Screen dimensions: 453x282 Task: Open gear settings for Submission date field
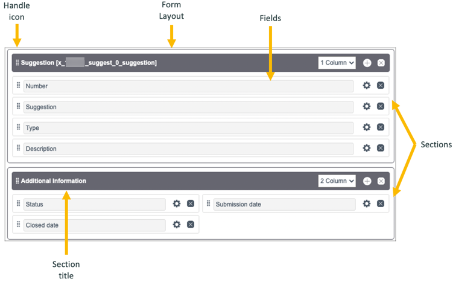pyautogui.click(x=366, y=204)
